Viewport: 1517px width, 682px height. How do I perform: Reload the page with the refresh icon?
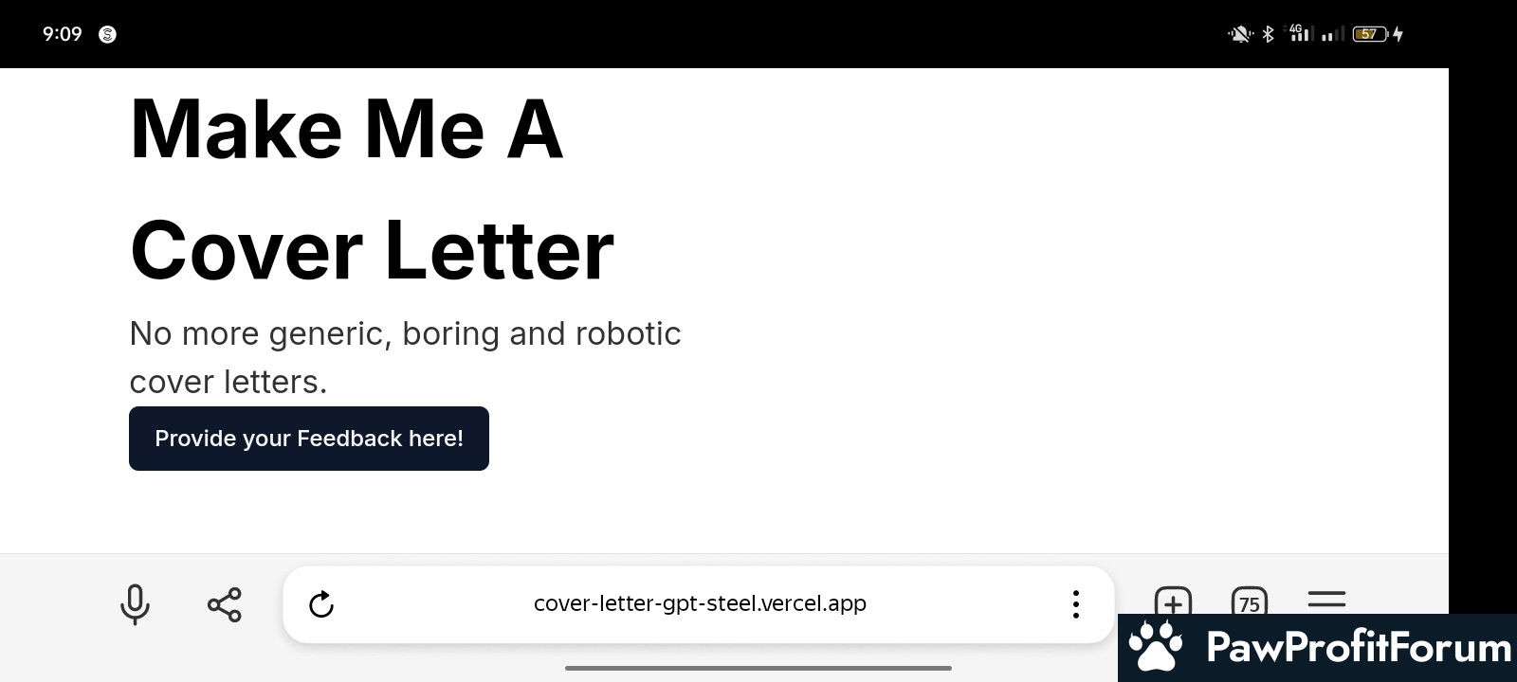321,604
